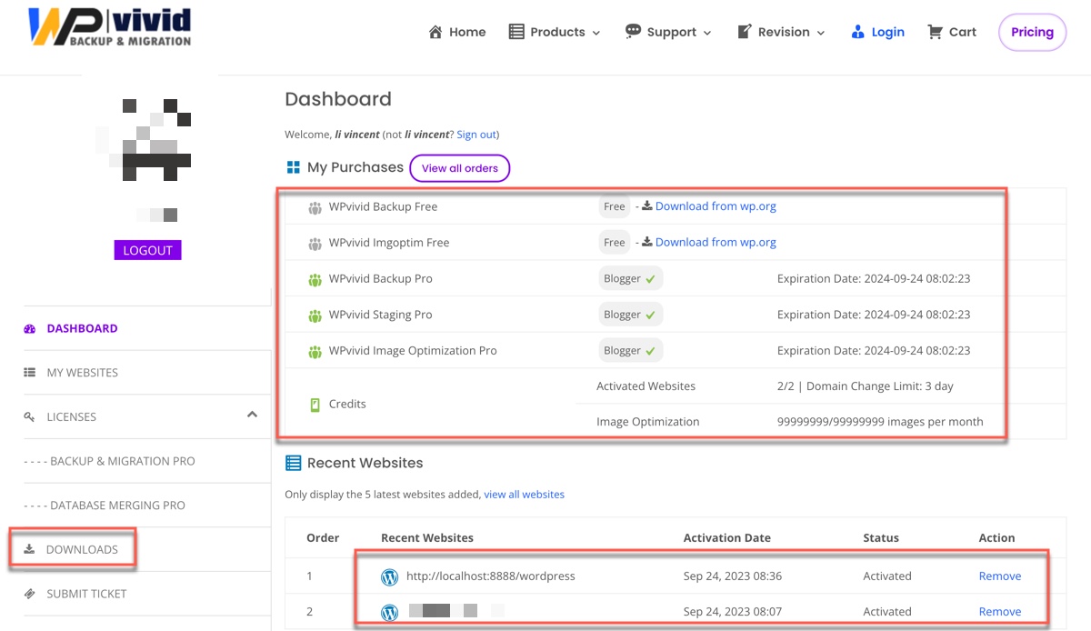Open the Support dropdown menu
Screen dimensions: 1091x631
(x=667, y=32)
